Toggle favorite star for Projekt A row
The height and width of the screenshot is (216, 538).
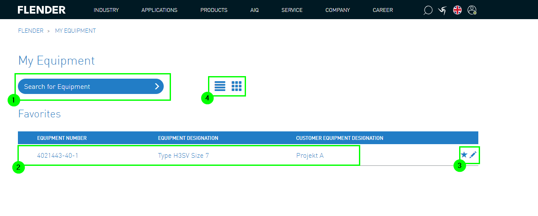[464, 155]
